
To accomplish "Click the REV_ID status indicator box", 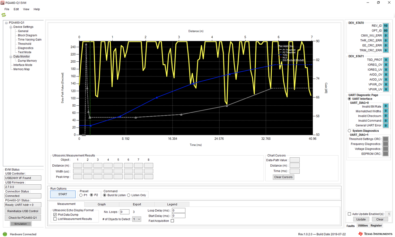I will (386, 26).
